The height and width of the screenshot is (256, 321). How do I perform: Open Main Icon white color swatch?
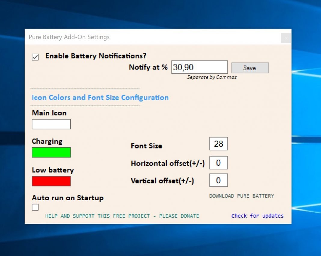51,124
